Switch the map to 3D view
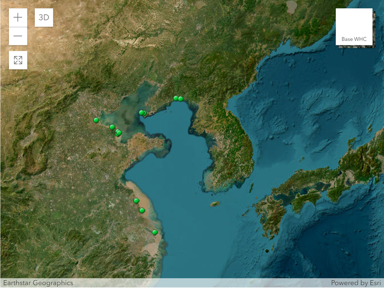The width and height of the screenshot is (384, 288). [44, 18]
